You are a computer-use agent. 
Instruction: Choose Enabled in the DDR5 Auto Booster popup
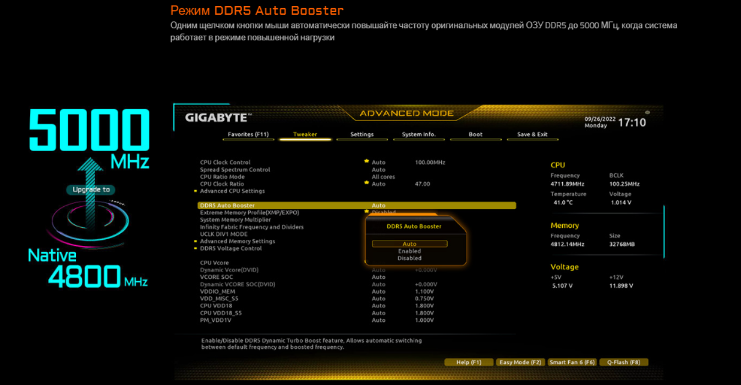[409, 251]
